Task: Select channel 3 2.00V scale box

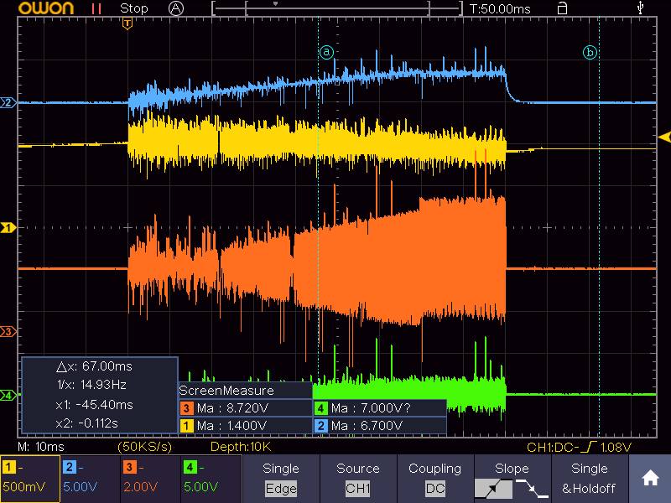Action: [x=151, y=479]
